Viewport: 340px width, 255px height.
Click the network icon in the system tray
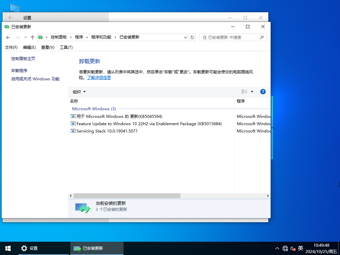(x=285, y=248)
